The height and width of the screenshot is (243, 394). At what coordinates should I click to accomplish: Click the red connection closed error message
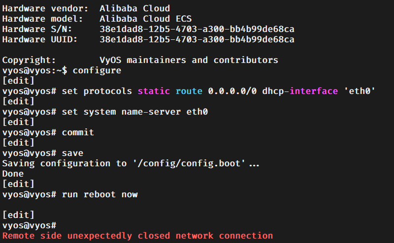point(138,236)
